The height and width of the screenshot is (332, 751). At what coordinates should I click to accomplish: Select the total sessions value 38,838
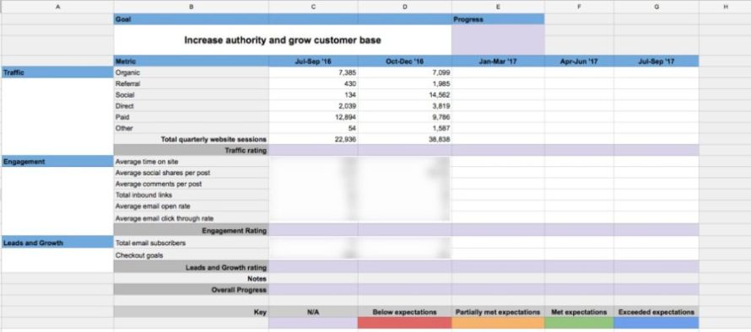coord(405,139)
